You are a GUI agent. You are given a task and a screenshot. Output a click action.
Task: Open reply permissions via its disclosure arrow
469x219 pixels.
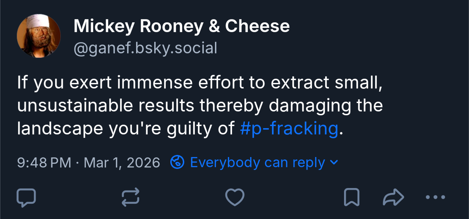(x=335, y=162)
